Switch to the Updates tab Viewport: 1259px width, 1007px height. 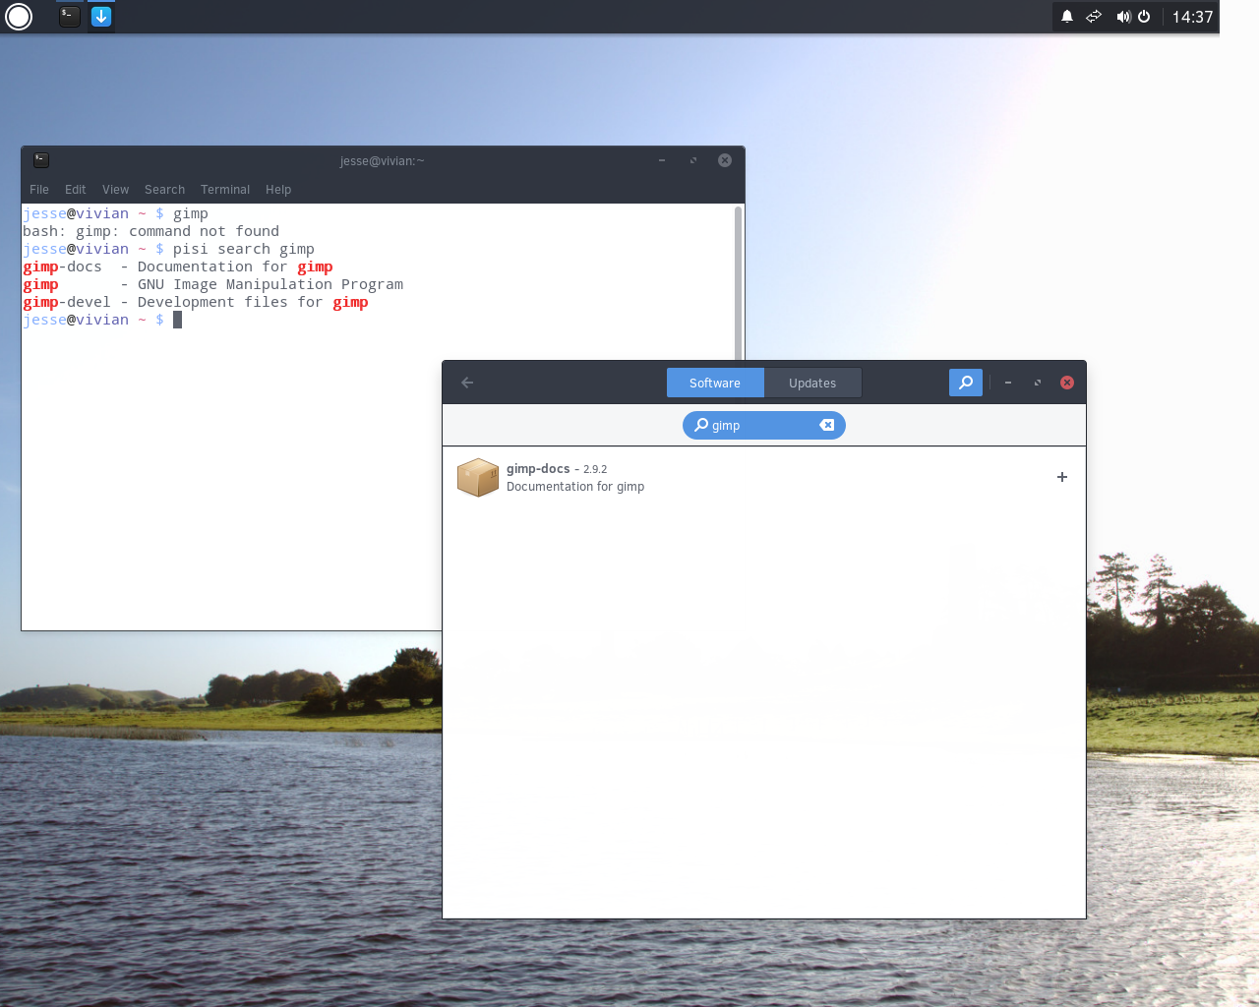point(812,383)
